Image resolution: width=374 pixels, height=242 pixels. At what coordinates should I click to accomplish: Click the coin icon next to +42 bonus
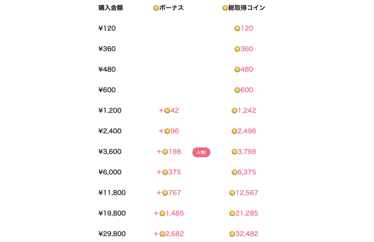tap(167, 111)
